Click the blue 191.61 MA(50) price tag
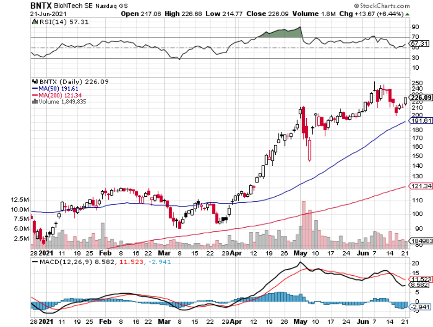 (420, 121)
